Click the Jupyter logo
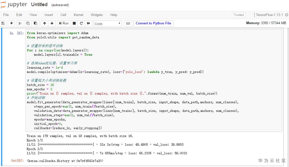This screenshot has height=167, width=289. tap(14, 5)
